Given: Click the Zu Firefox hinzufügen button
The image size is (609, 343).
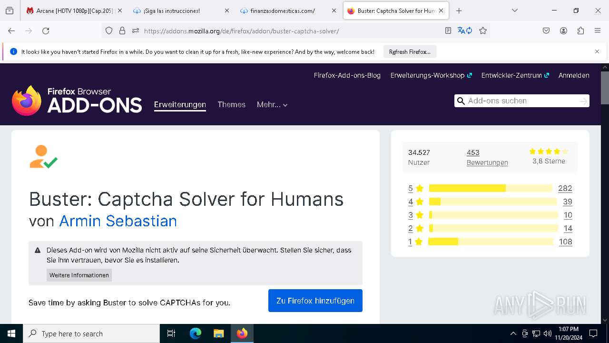Looking at the screenshot, I should (315, 301).
